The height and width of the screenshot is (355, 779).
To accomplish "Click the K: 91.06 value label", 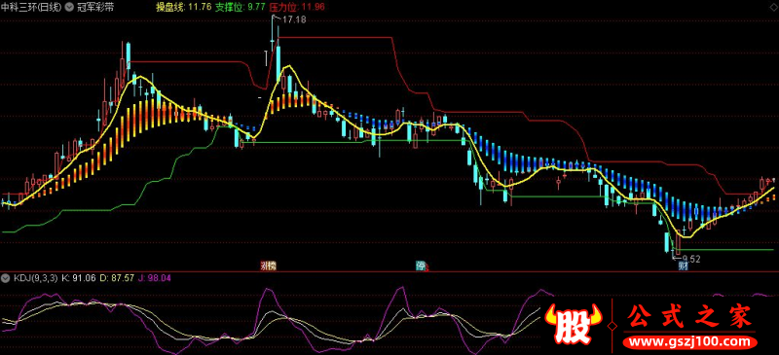I will [x=79, y=278].
